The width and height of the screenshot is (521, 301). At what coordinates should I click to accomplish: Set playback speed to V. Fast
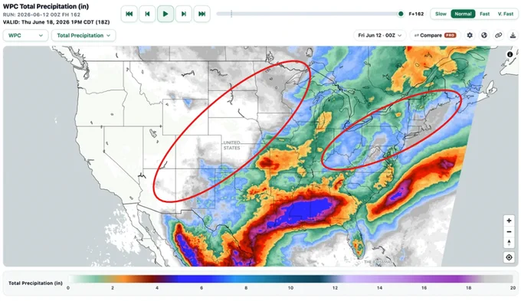coord(506,14)
